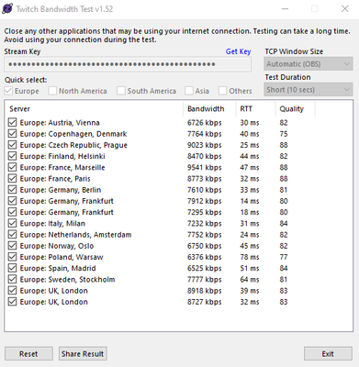Viewport: 359px width, 367px height.
Task: Sort by the Server column header
Action: coord(94,109)
